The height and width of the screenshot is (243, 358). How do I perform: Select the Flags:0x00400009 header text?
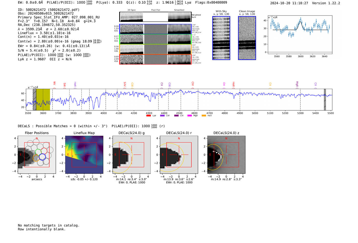pyautogui.click(x=211, y=3)
